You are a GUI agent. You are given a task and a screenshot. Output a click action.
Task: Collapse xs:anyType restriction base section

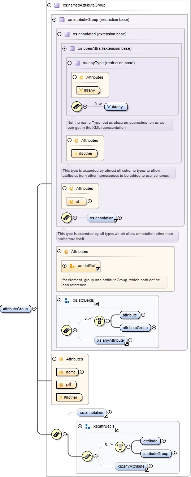click(70, 63)
